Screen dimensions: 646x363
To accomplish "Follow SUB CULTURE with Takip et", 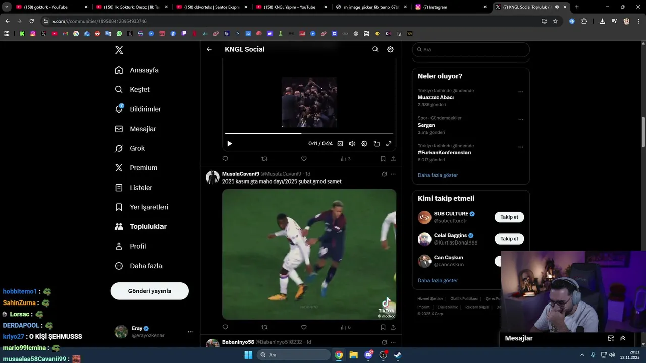I will 509,217.
